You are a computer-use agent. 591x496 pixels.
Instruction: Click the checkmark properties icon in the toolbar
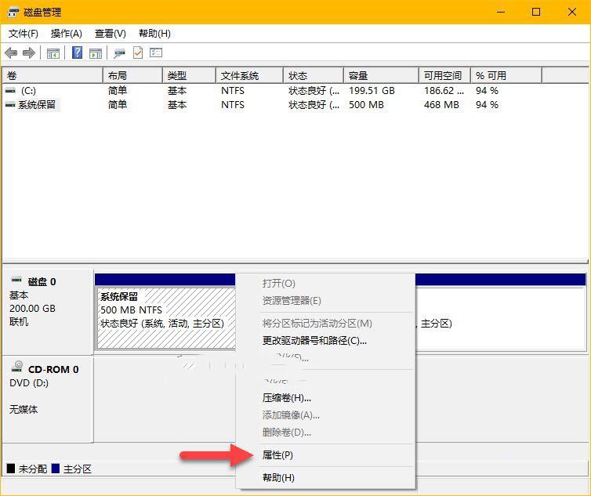click(138, 53)
